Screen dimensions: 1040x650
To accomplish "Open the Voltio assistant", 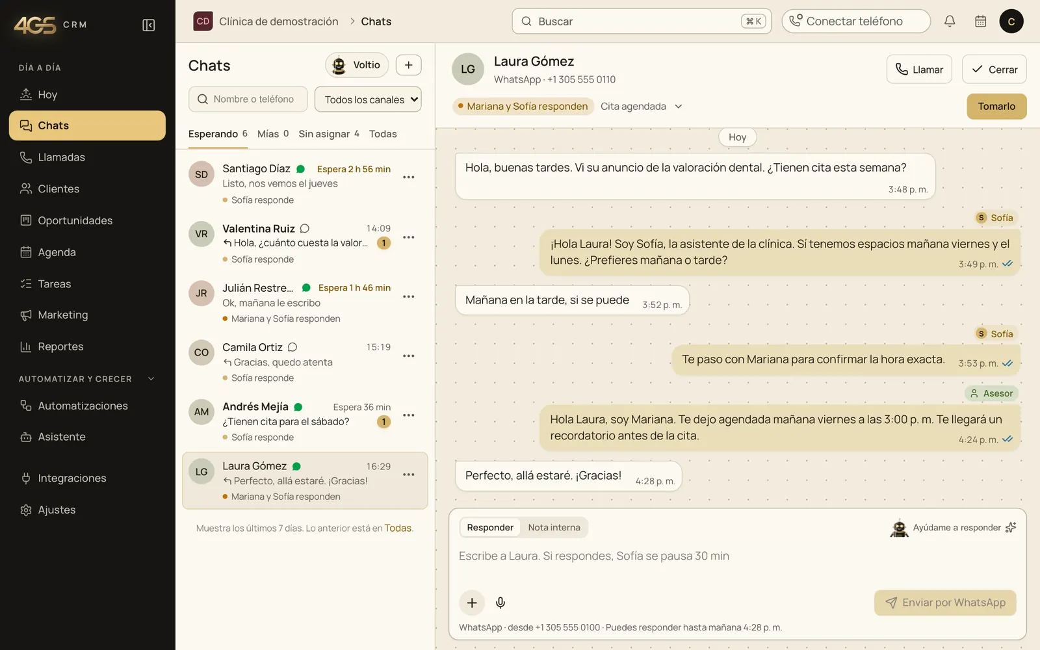I will click(x=357, y=65).
